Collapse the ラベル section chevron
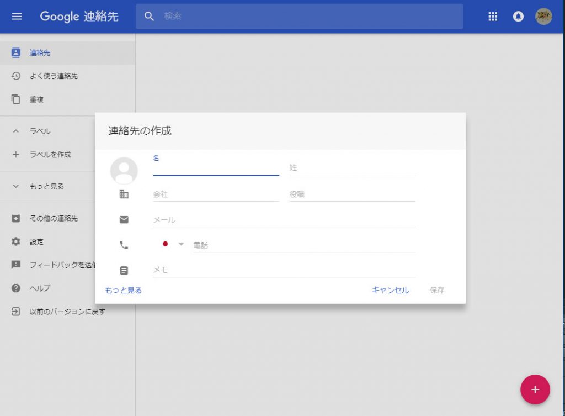Image resolution: width=565 pixels, height=416 pixels. point(16,131)
